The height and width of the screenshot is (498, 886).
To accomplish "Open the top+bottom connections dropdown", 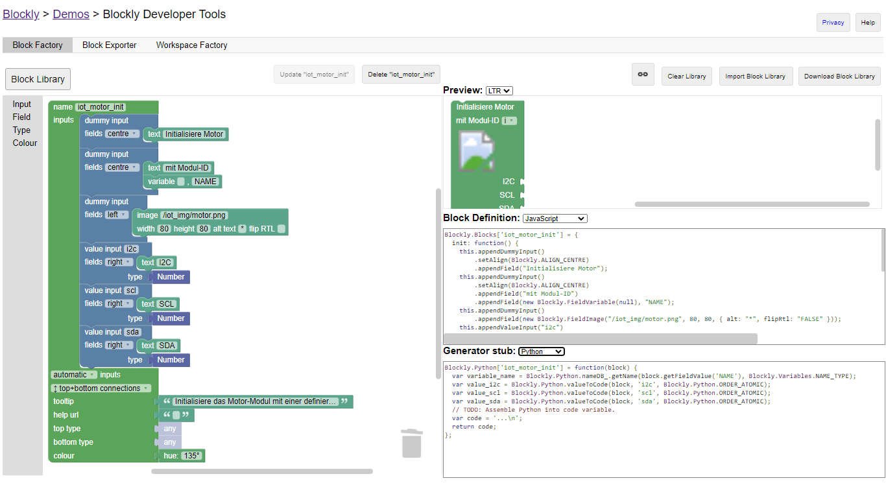I will [101, 388].
